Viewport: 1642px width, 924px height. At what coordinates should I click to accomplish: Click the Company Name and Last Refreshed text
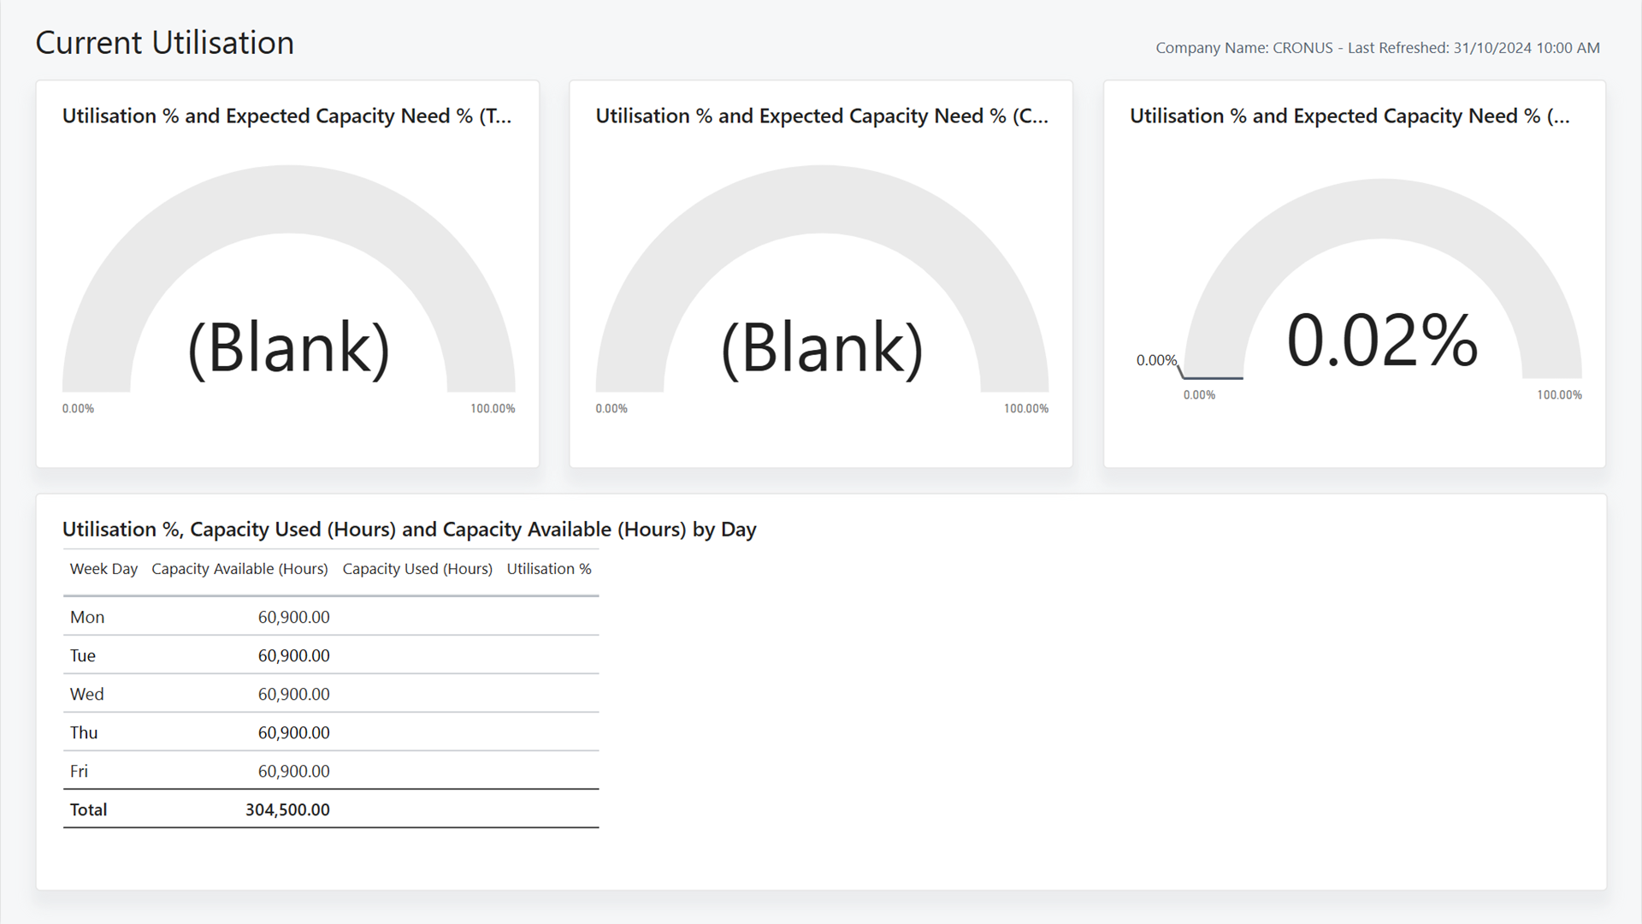pyautogui.click(x=1378, y=48)
